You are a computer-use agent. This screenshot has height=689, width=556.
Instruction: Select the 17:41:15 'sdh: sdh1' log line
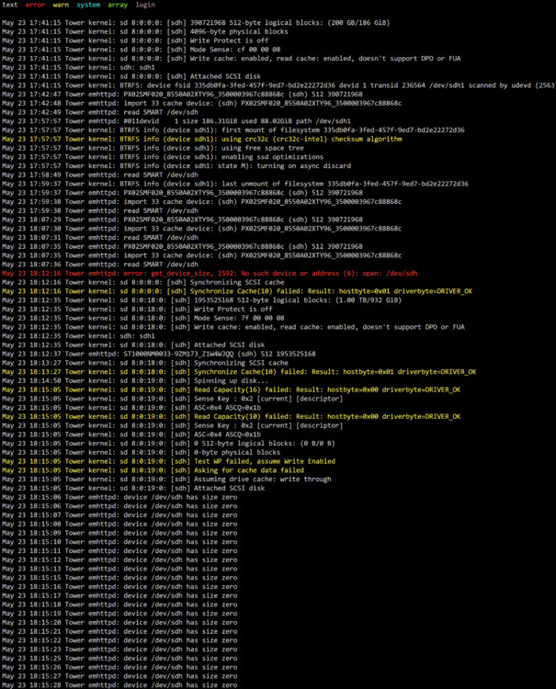point(78,67)
